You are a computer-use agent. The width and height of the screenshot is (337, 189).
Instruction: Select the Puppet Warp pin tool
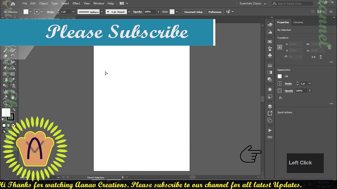(x=5, y=68)
